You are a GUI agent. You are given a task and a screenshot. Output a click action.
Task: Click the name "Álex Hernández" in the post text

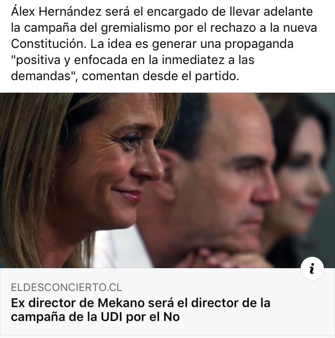coord(56,12)
